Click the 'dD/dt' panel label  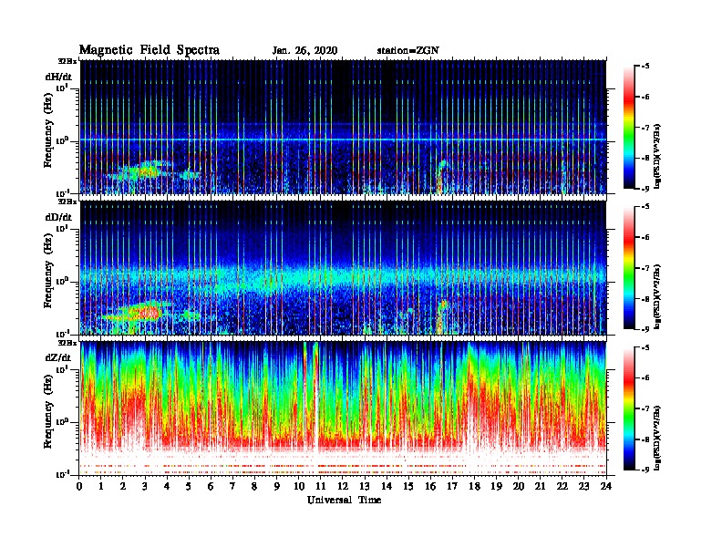point(58,217)
